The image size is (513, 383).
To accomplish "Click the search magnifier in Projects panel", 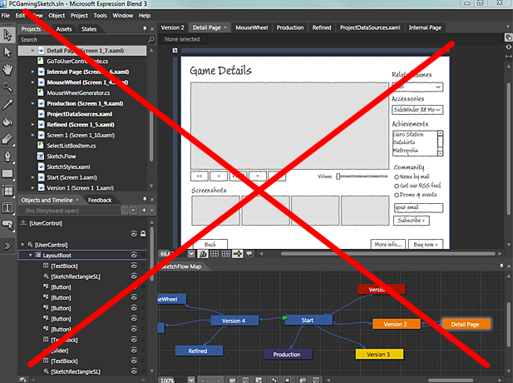I will (151, 39).
